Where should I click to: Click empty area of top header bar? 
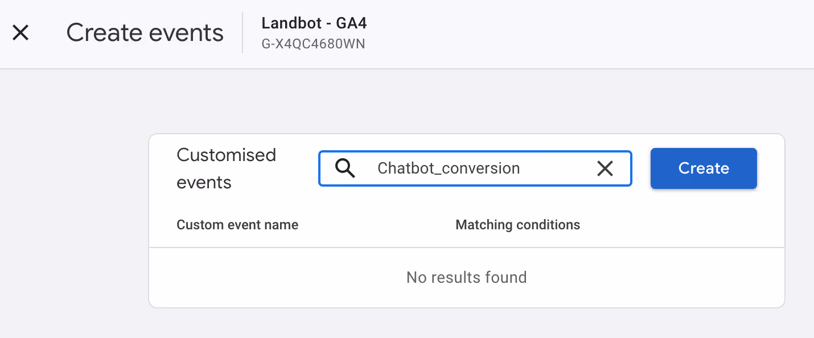coord(592,34)
